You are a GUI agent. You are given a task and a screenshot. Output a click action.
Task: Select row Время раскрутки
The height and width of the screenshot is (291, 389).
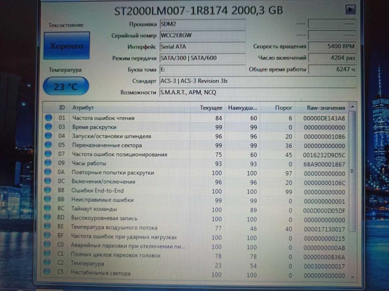pos(196,127)
